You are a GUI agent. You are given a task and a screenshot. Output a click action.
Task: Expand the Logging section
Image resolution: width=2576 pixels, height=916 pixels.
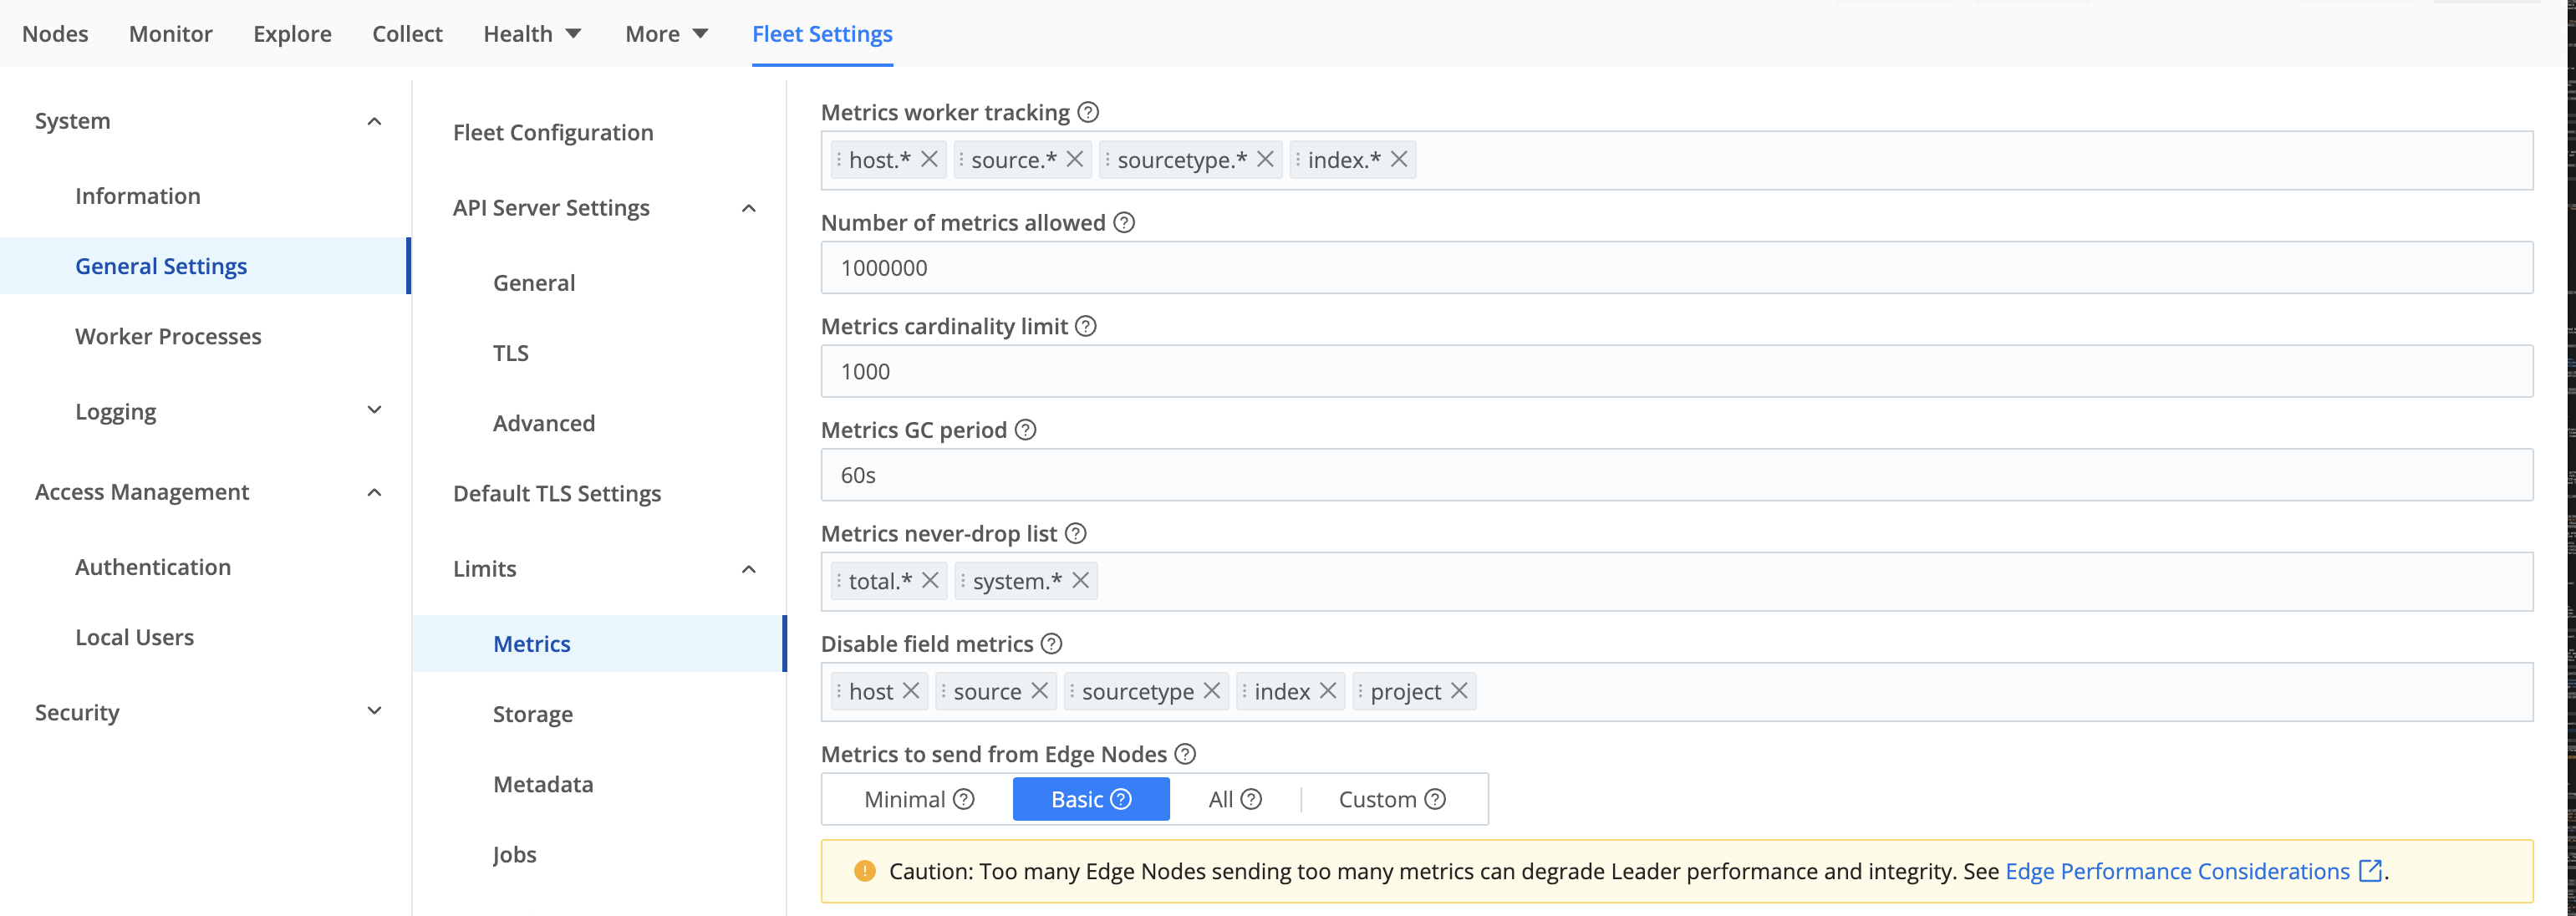tap(374, 410)
